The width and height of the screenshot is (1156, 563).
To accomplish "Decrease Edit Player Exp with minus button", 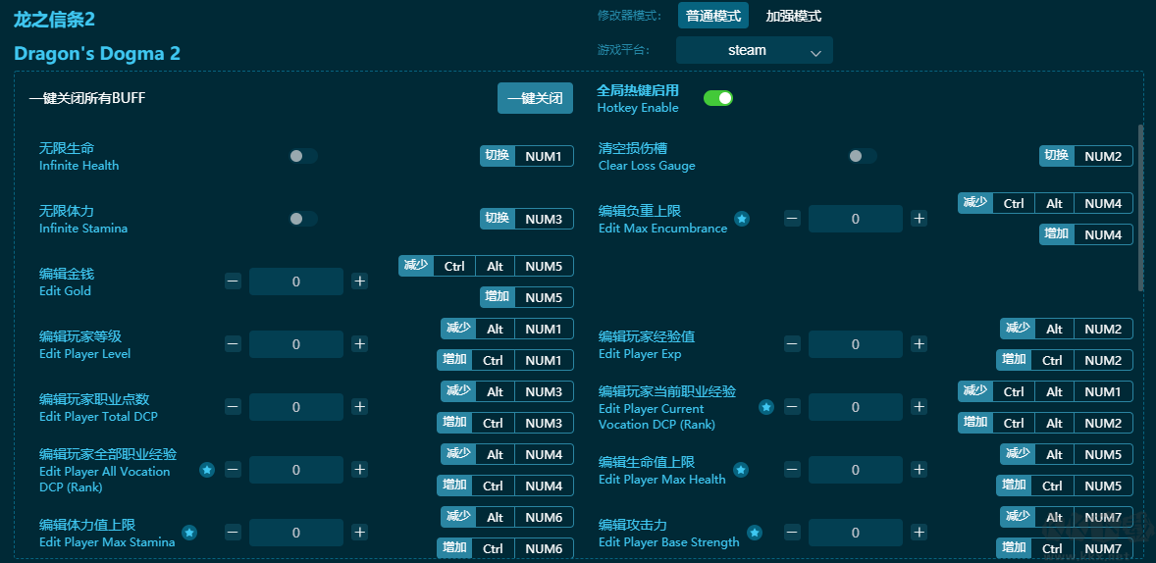I will pos(792,344).
